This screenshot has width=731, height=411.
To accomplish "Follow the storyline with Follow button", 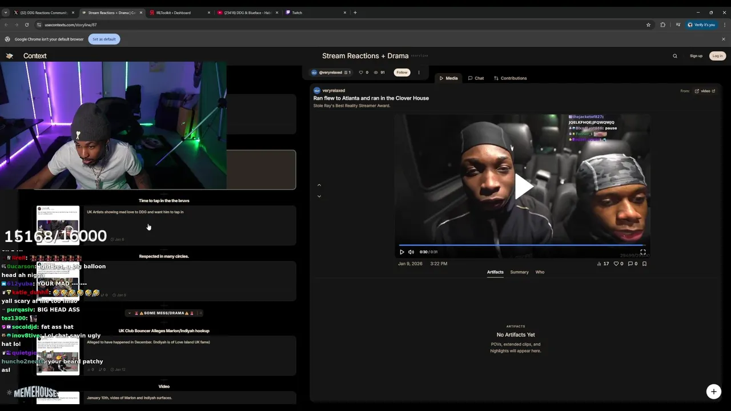I will tap(402, 72).
